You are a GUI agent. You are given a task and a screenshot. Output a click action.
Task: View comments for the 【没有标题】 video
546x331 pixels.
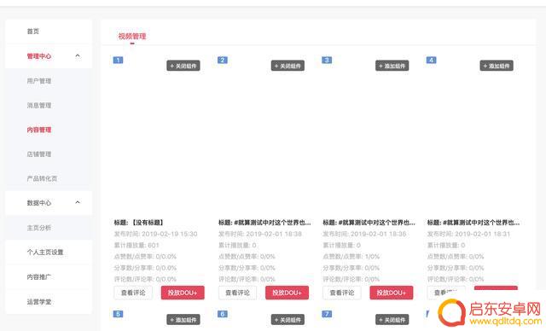[x=133, y=293]
